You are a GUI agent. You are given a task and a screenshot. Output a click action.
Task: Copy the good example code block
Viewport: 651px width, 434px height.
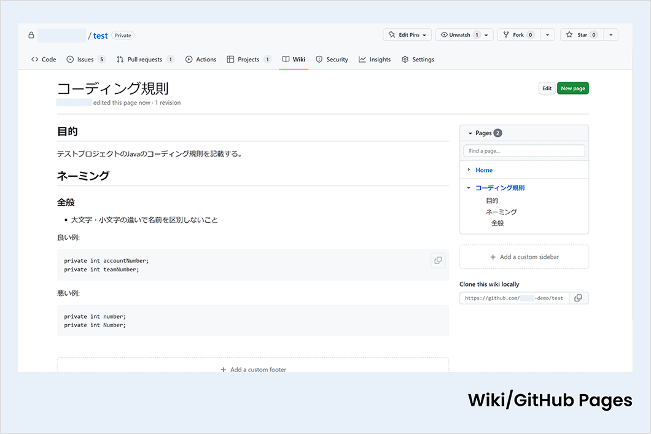click(x=438, y=260)
